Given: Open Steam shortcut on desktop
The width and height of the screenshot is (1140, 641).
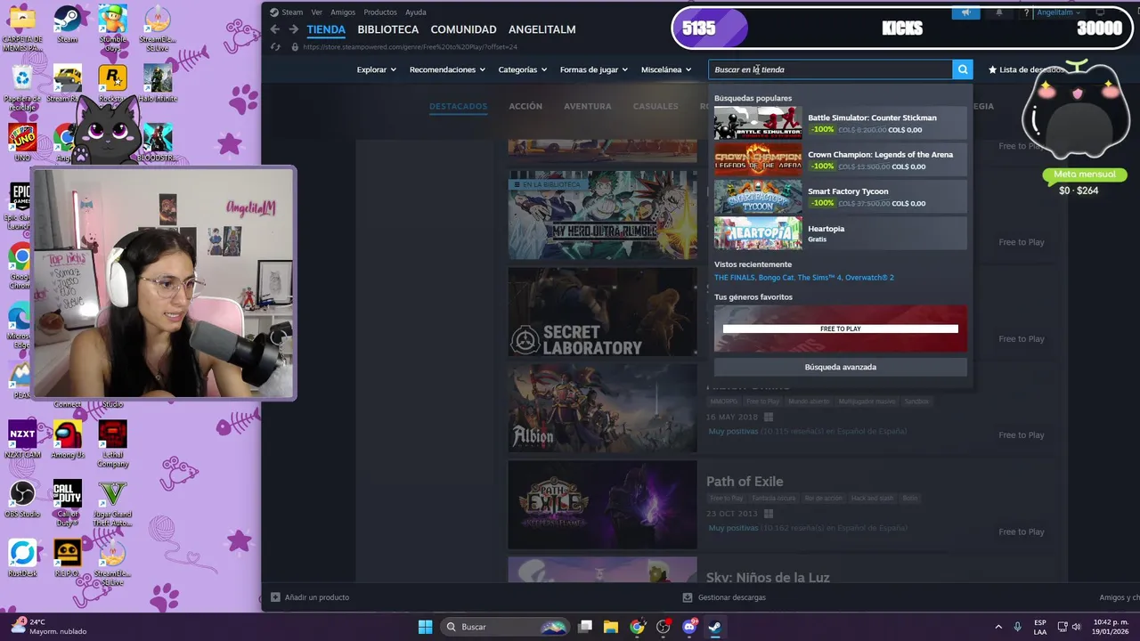Looking at the screenshot, I should [x=68, y=24].
